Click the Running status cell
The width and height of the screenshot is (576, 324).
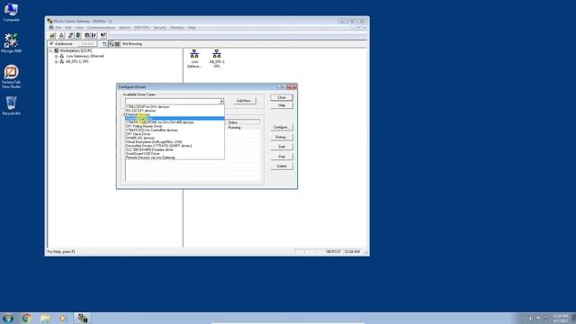tap(234, 128)
